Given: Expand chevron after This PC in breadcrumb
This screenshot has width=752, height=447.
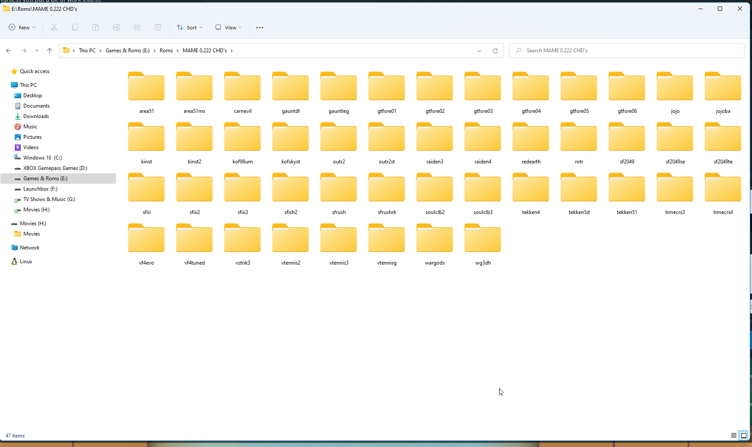Looking at the screenshot, I should coord(100,51).
